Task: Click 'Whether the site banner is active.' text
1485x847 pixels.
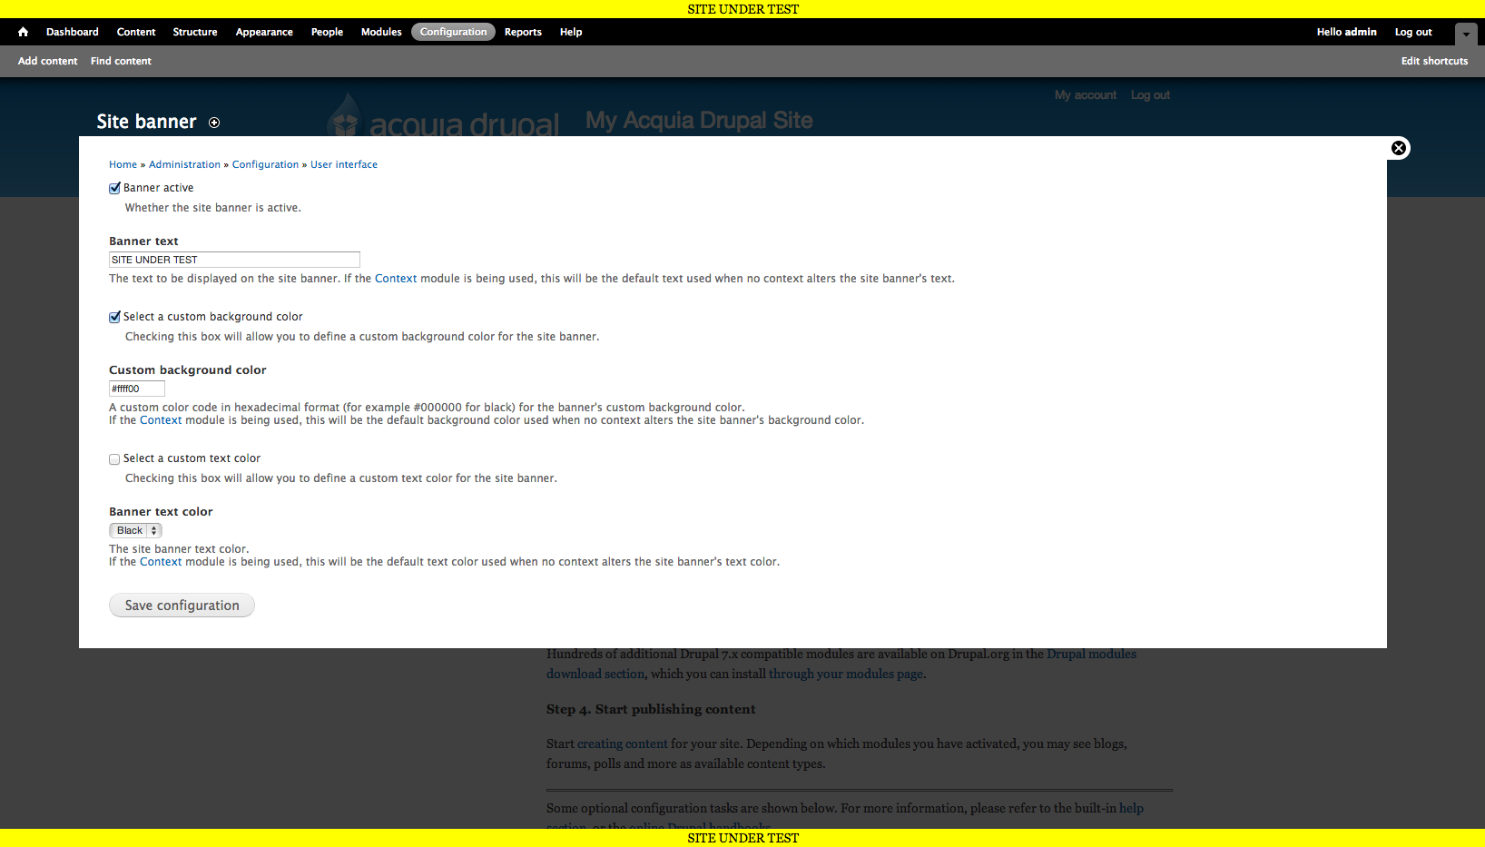Action: click(x=213, y=208)
